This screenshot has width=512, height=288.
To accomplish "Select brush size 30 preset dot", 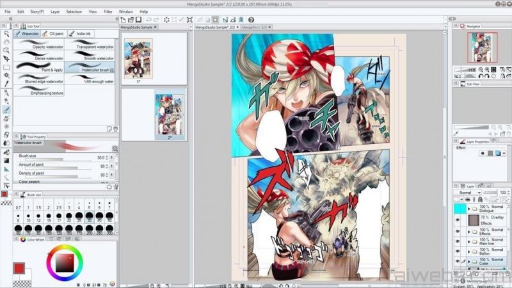I will tap(89, 216).
